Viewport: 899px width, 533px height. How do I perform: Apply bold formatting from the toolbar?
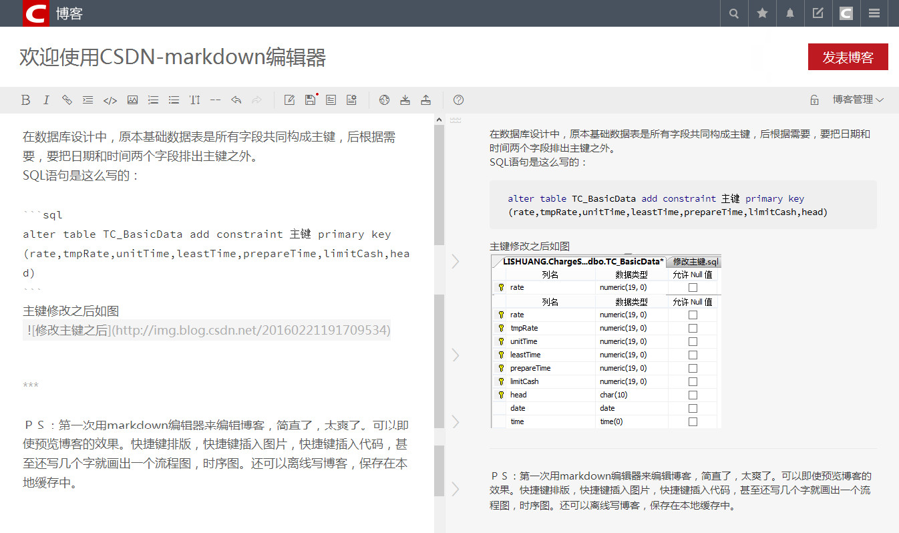[x=25, y=100]
